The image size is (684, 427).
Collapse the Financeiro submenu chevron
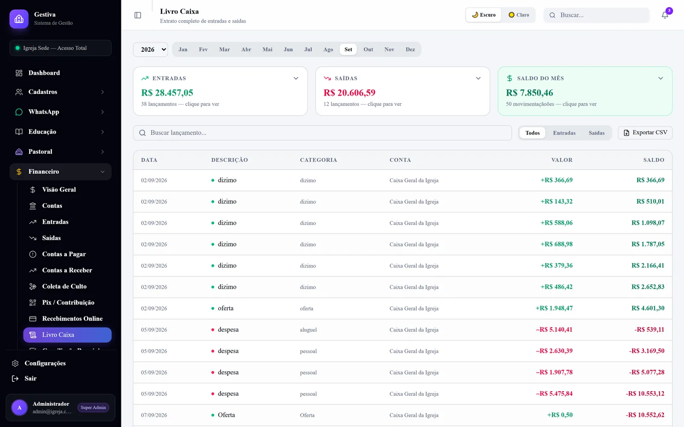pyautogui.click(x=103, y=172)
